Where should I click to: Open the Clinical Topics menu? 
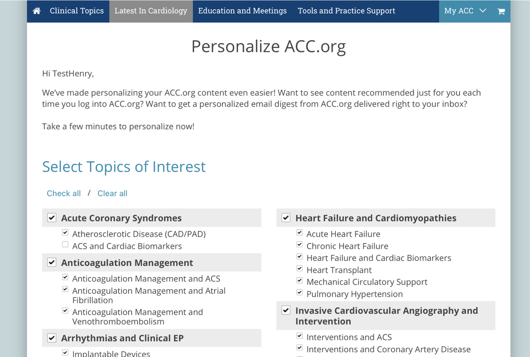coord(77,11)
